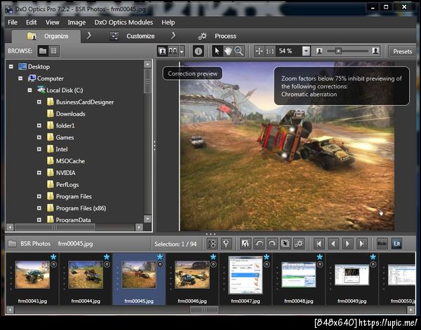Click the thumbnail size slider handle
The width and height of the screenshot is (421, 330).
[x=339, y=51]
